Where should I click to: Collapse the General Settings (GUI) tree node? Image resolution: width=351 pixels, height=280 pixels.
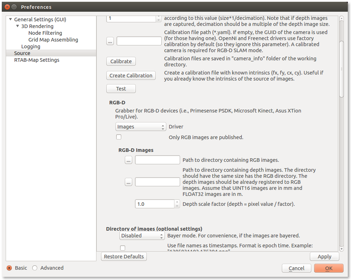[x=11, y=20]
